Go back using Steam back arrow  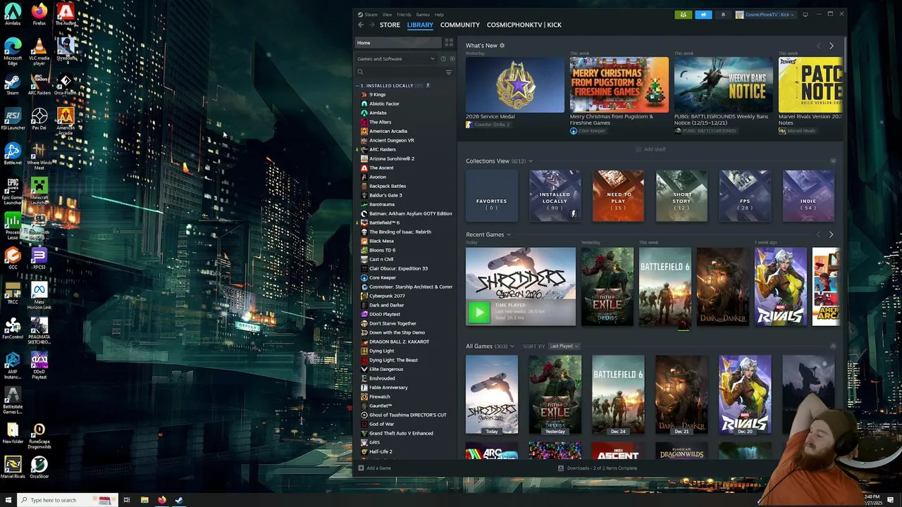(361, 25)
